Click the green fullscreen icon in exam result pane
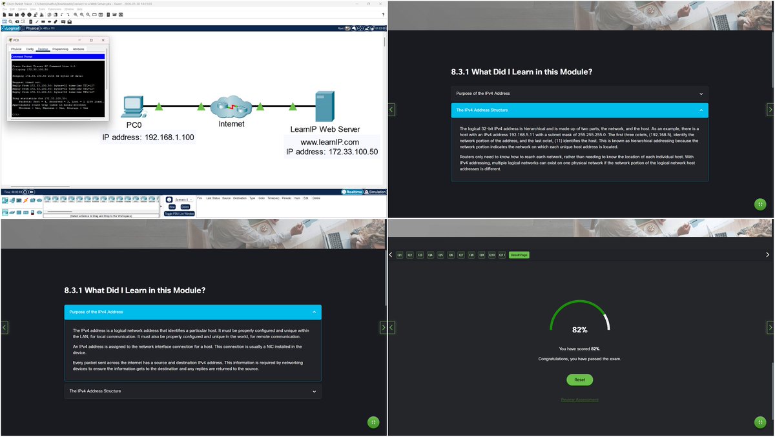The image size is (775, 437). 760,422
